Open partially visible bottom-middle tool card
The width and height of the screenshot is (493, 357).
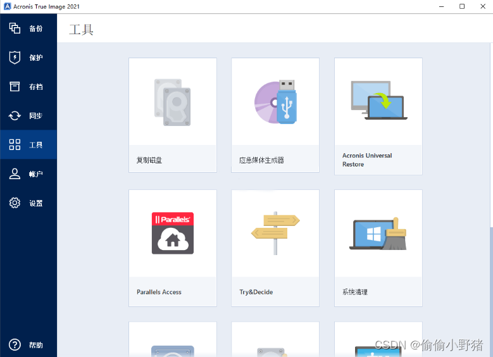275,339
